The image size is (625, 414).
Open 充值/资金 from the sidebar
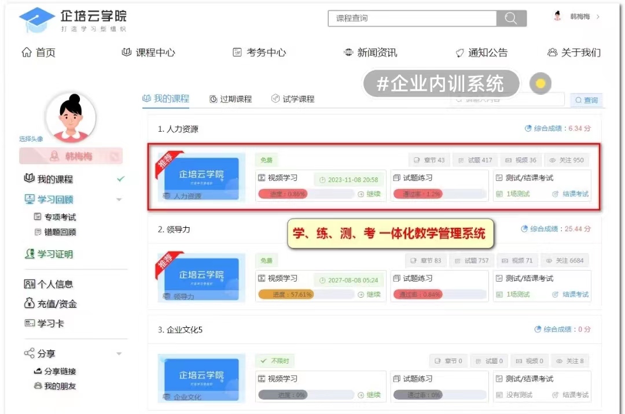point(50,304)
